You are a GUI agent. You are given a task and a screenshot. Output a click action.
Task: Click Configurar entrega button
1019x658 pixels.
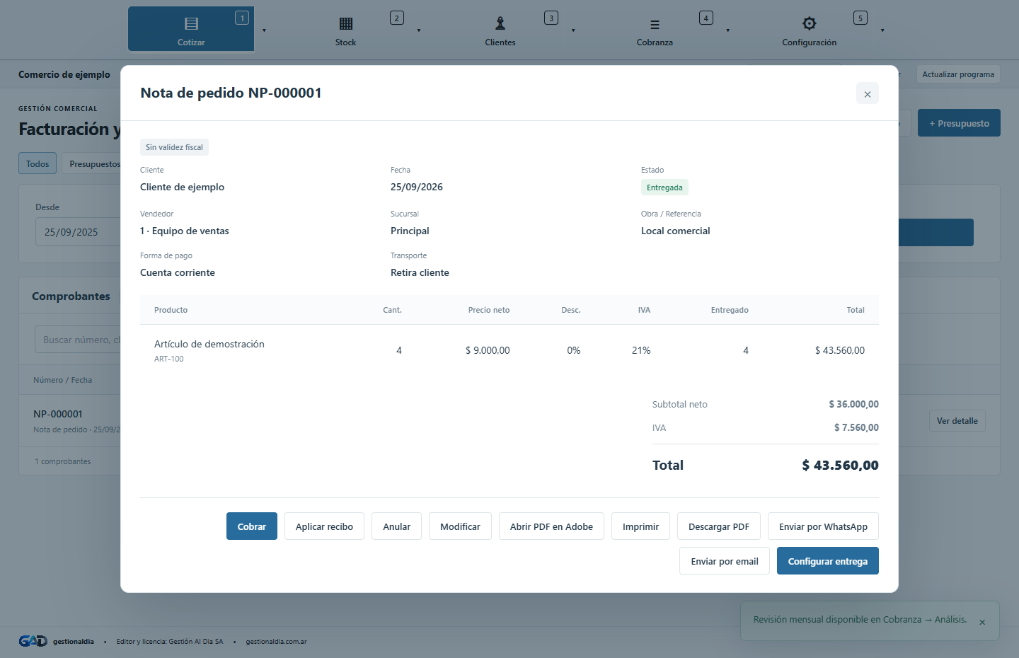[828, 561]
